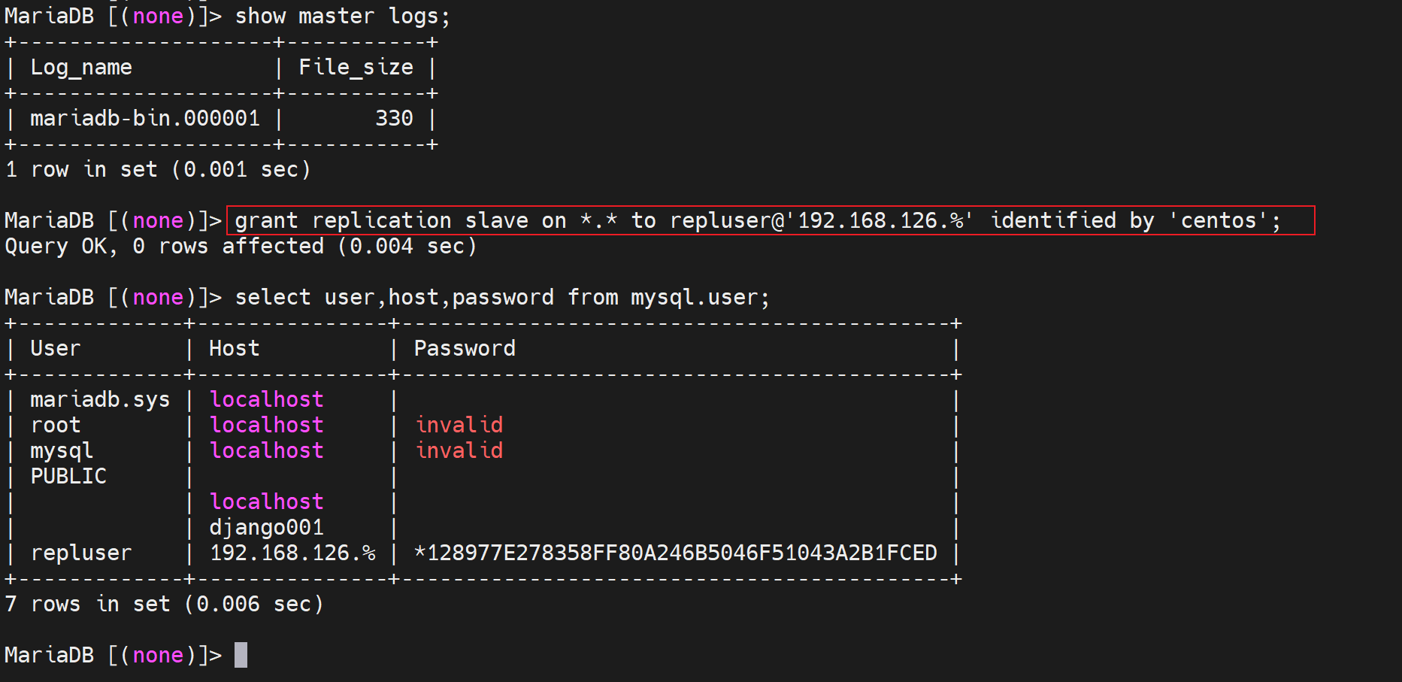This screenshot has width=1402, height=682.
Task: Click the select user,host,password query text
Action: [x=502, y=298]
